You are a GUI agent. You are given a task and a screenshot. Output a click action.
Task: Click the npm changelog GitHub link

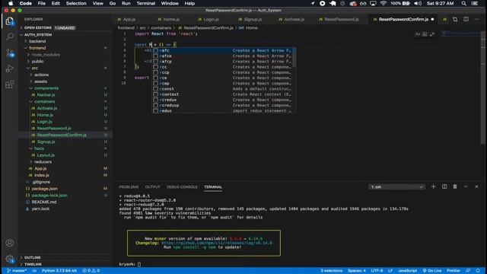pos(216,243)
